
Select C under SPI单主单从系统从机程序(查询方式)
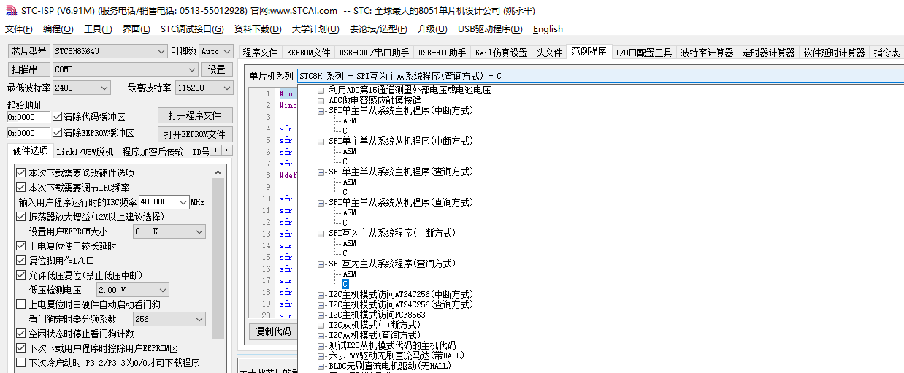pos(345,223)
